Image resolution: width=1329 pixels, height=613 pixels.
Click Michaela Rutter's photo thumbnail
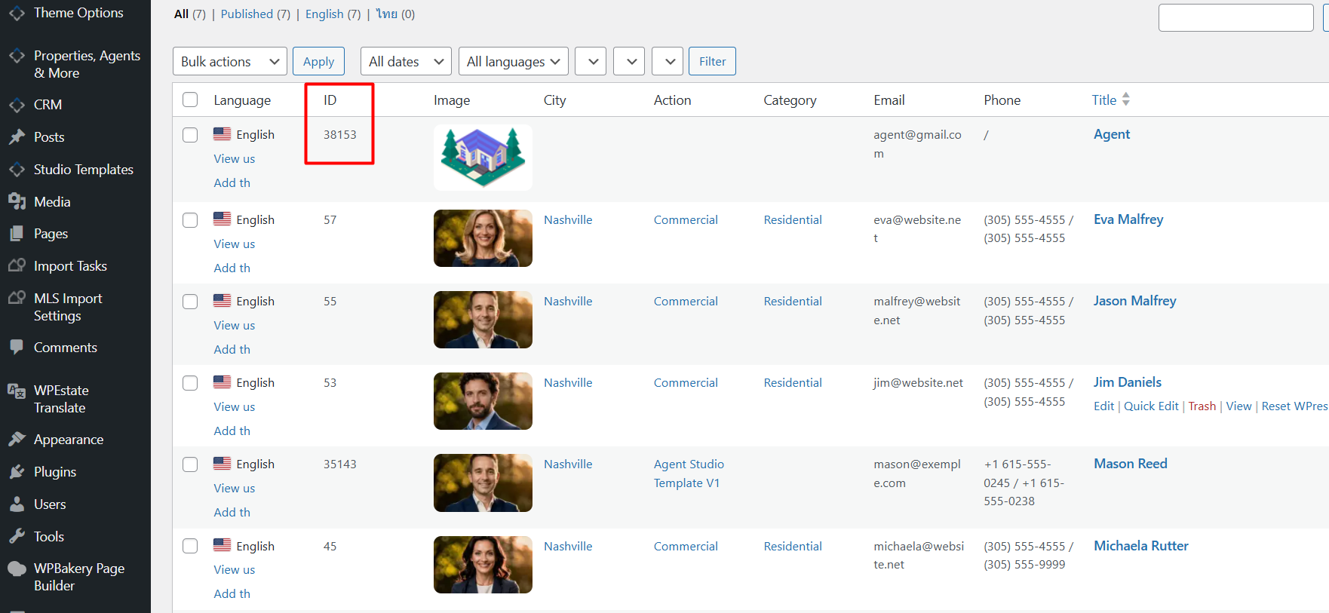483,565
